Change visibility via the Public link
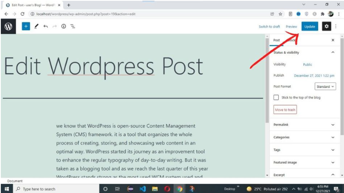Image resolution: width=344 pixels, height=193 pixels. click(307, 65)
